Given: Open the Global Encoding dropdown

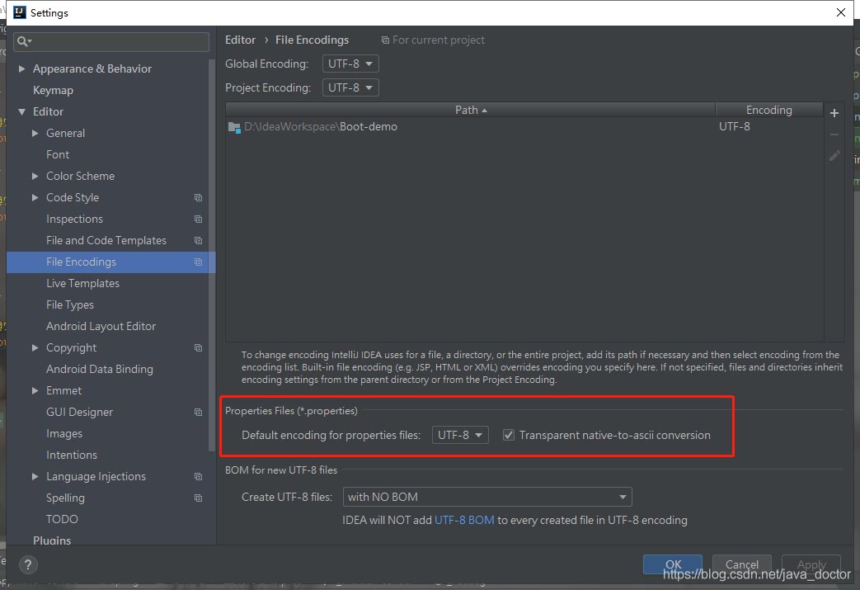Looking at the screenshot, I should point(350,64).
